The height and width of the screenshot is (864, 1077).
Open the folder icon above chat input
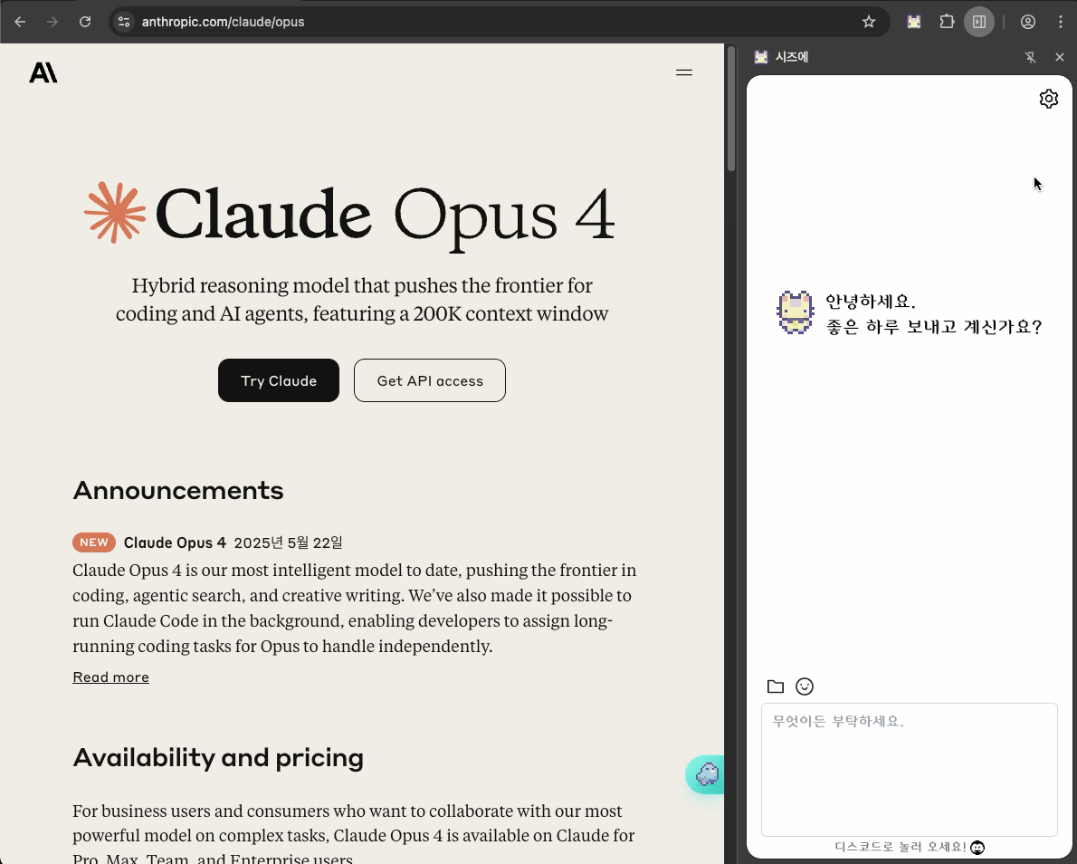click(x=776, y=686)
